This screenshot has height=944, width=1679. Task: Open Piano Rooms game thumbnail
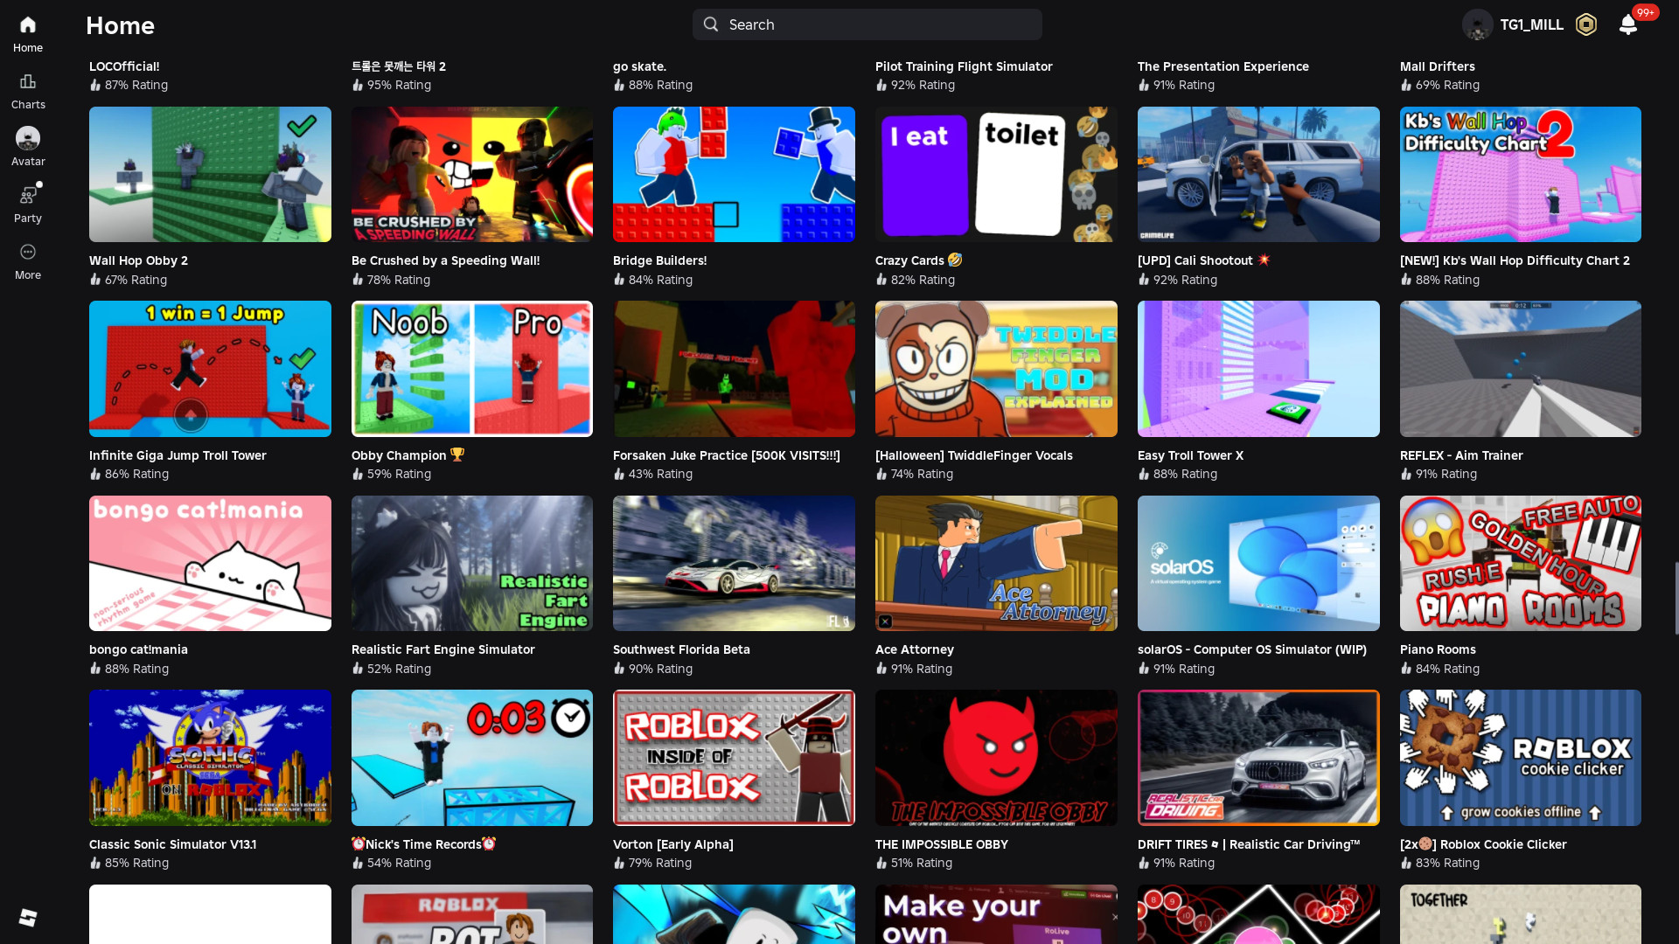(x=1521, y=563)
